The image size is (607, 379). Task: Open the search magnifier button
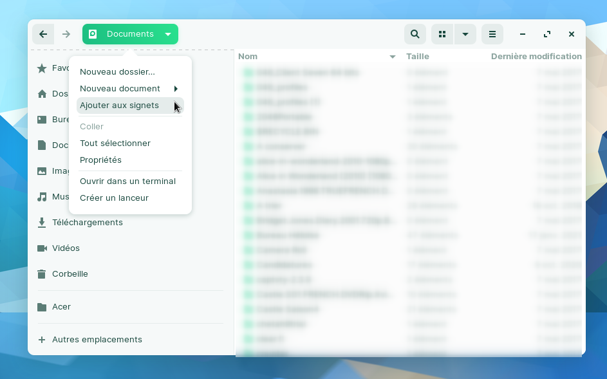[x=415, y=34]
